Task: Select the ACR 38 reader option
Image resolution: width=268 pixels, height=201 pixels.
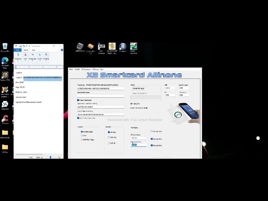Action: point(109,143)
